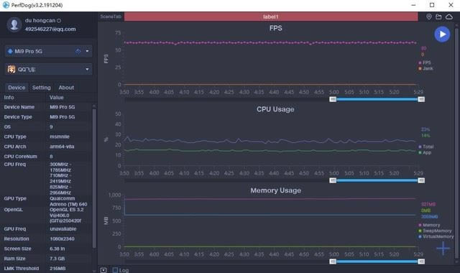Click left handle of FPS range slider
This screenshot has width=460, height=273.
point(333,99)
